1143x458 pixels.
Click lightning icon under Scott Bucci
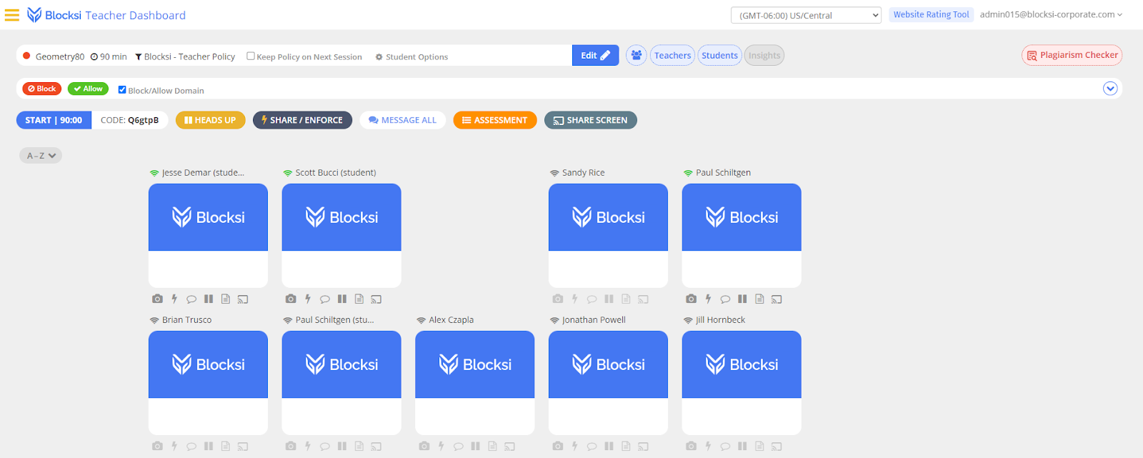tap(308, 299)
